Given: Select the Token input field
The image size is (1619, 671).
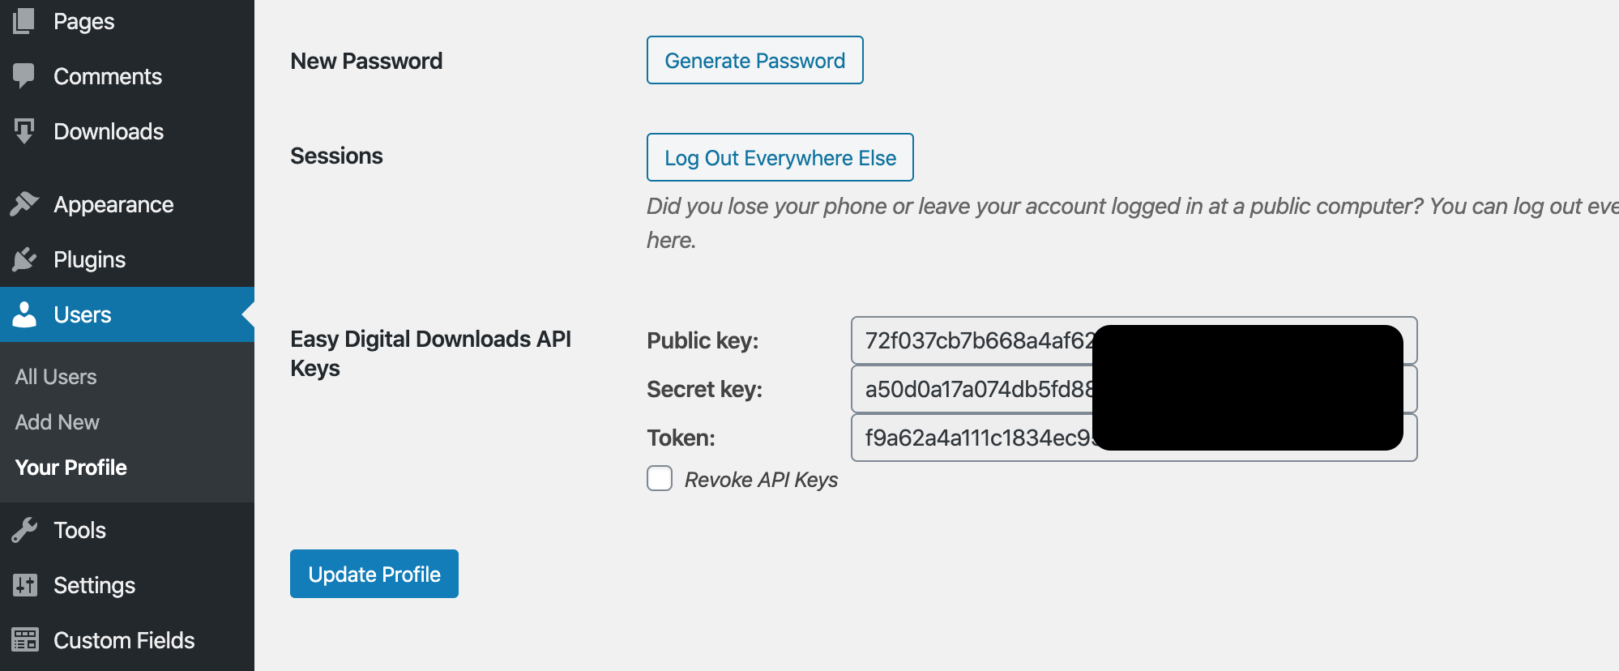Looking at the screenshot, I should (x=972, y=438).
